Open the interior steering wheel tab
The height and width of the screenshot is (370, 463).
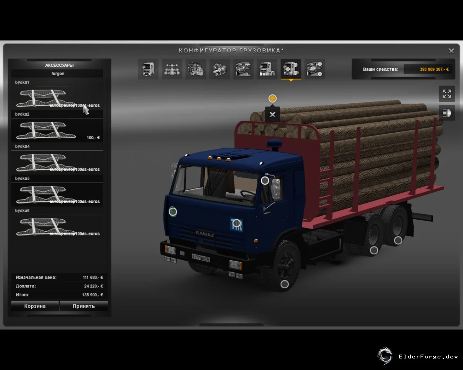(244, 69)
